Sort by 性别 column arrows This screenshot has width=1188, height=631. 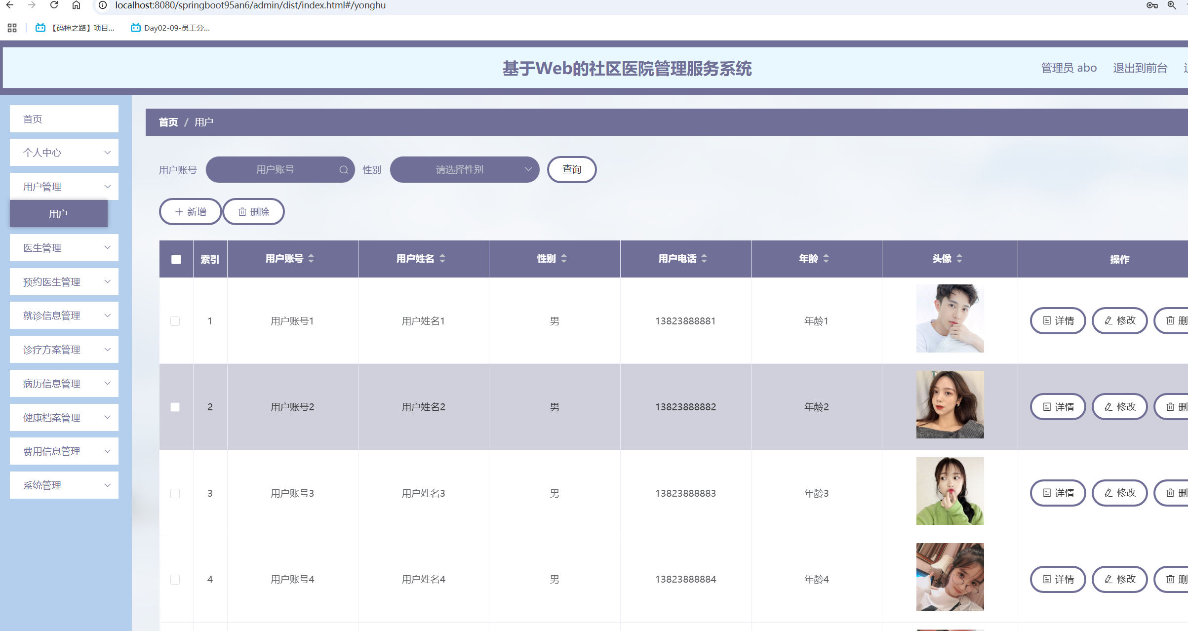564,258
